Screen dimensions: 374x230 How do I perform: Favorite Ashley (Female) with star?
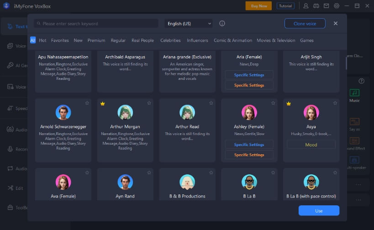[x=273, y=103]
